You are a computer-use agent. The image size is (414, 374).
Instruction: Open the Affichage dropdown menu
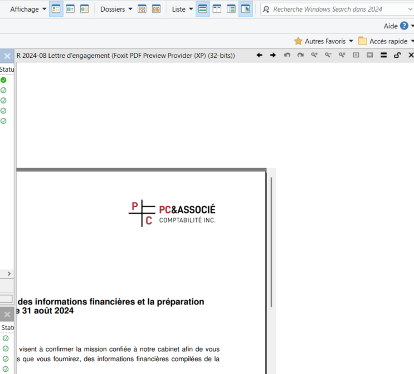[28, 9]
